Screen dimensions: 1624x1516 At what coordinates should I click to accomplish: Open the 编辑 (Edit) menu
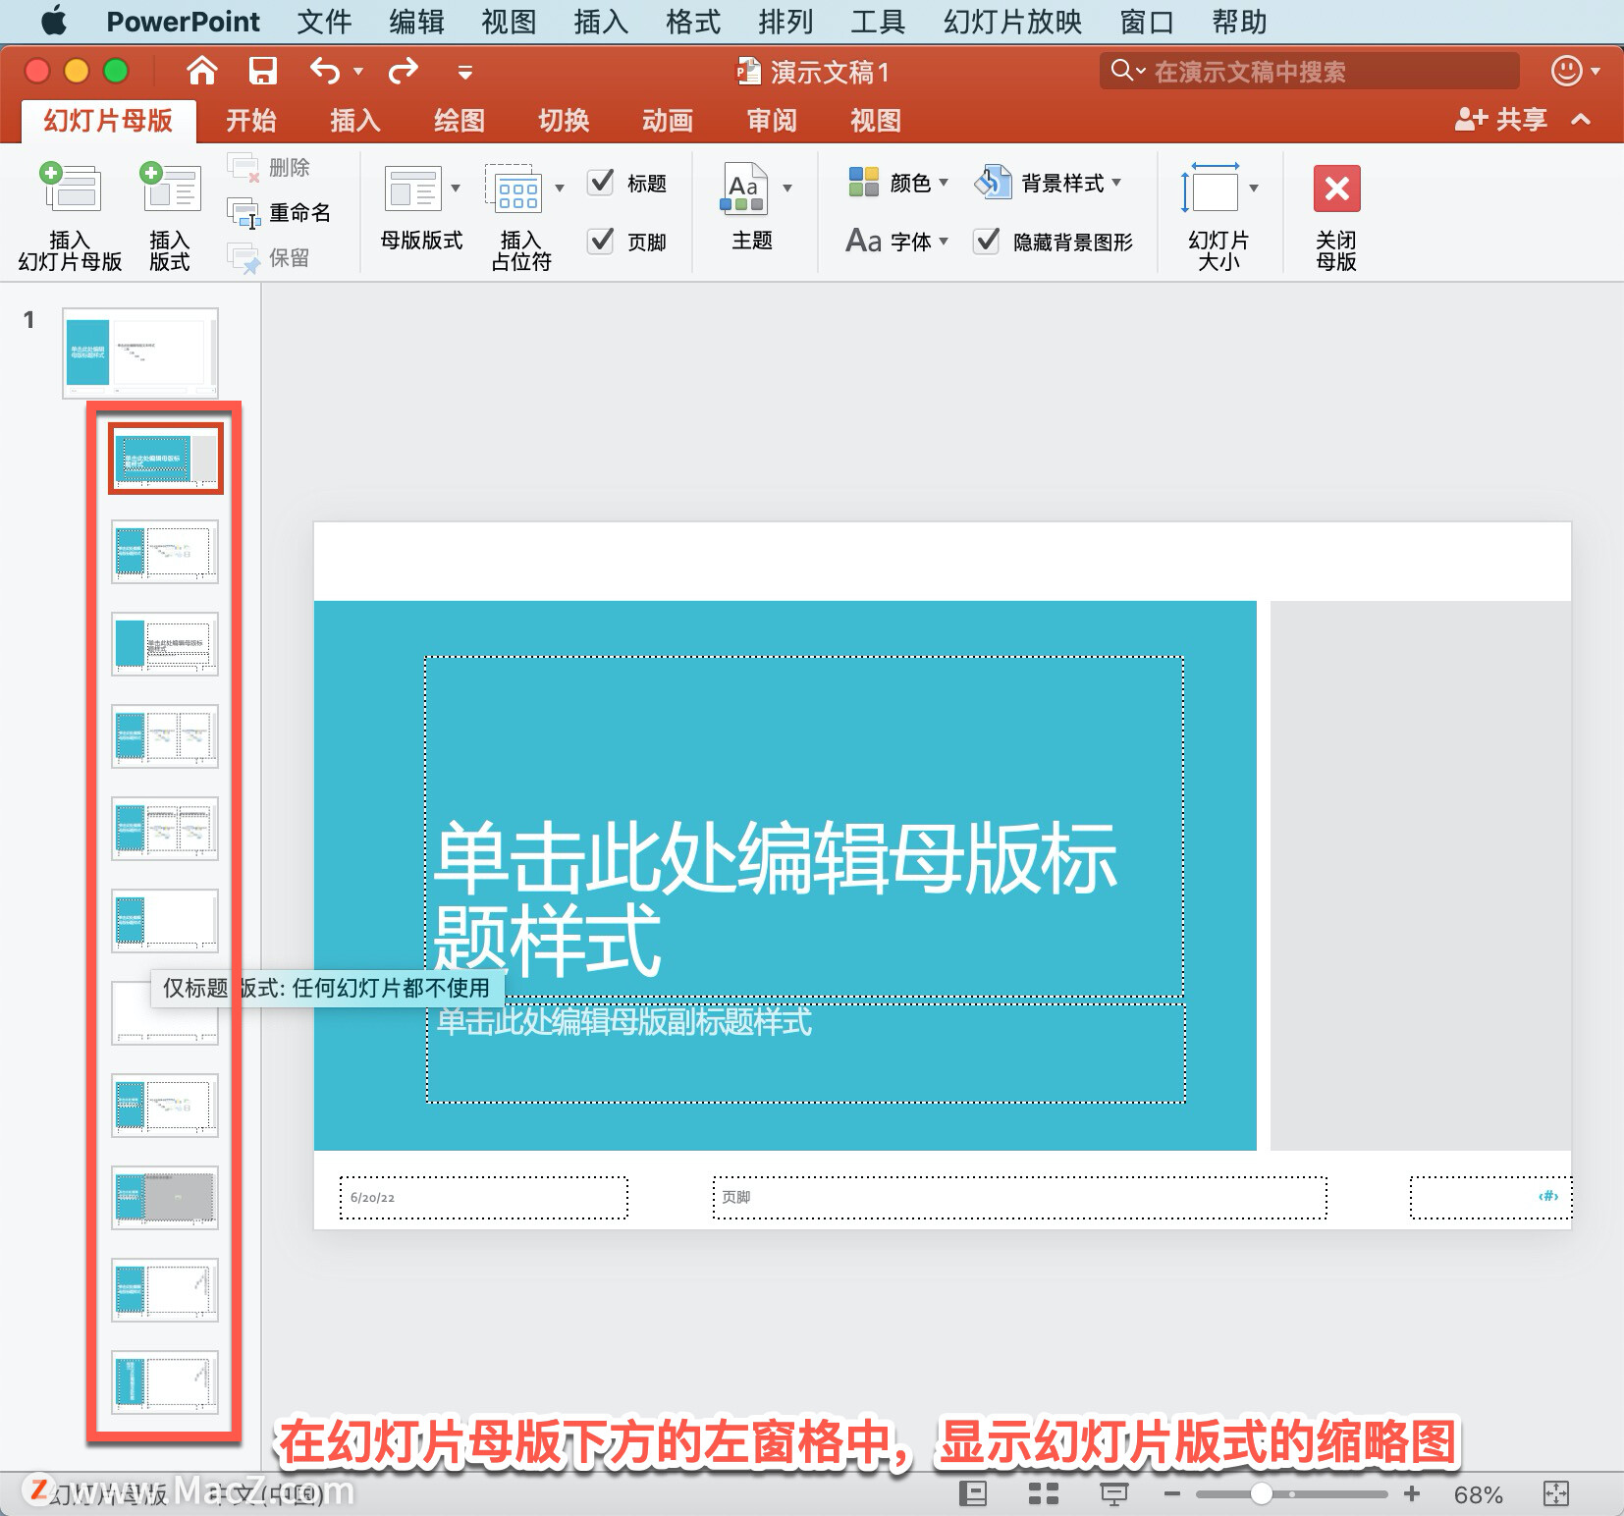coord(416,22)
